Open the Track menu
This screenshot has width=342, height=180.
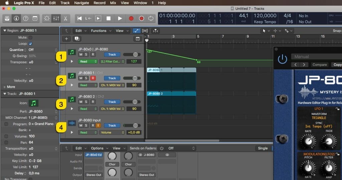[x=65, y=3]
